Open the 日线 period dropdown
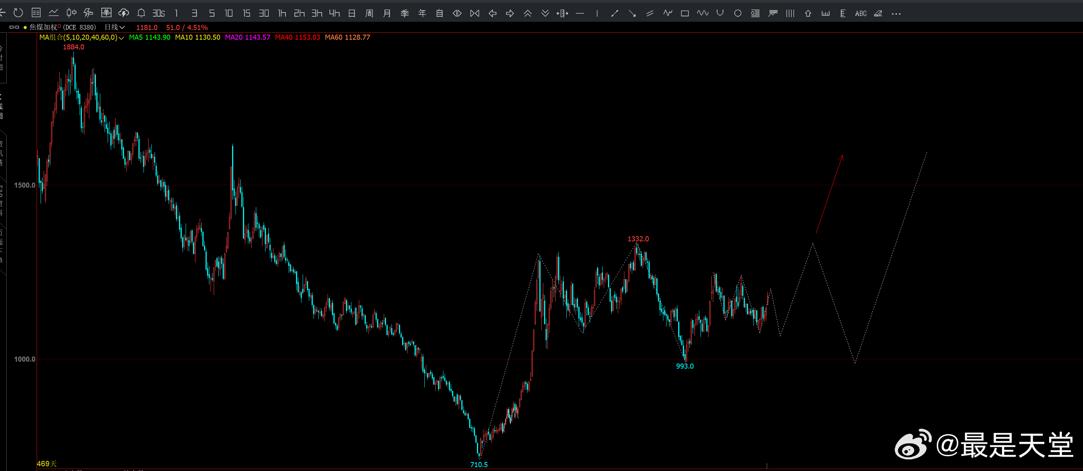The height and width of the screenshot is (471, 1083). (114, 27)
